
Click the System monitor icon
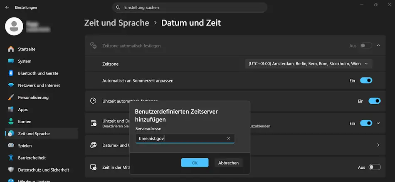[x=11, y=61]
